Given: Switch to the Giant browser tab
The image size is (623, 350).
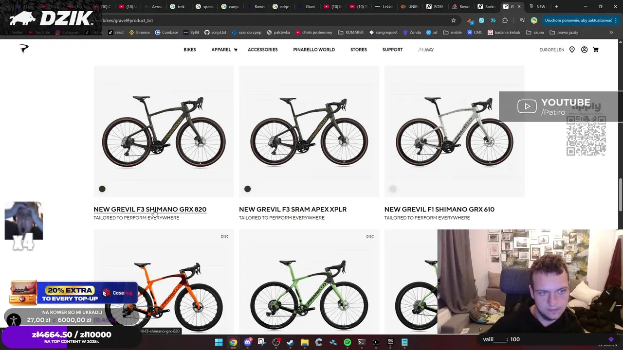Looking at the screenshot, I should (306, 7).
